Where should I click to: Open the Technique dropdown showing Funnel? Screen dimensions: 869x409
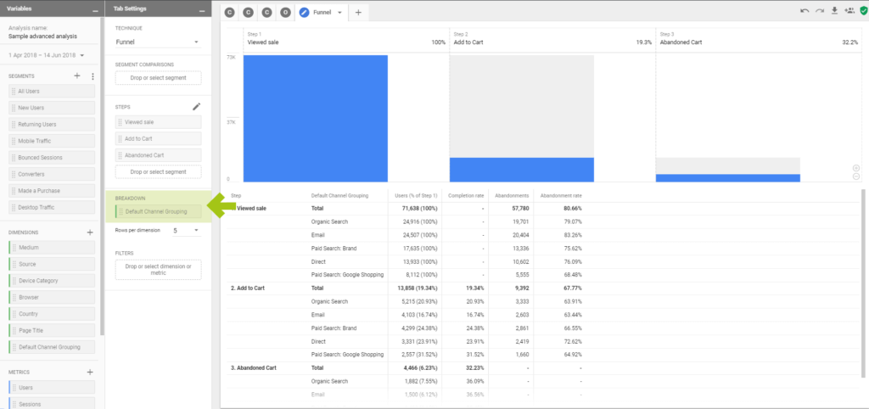point(157,42)
